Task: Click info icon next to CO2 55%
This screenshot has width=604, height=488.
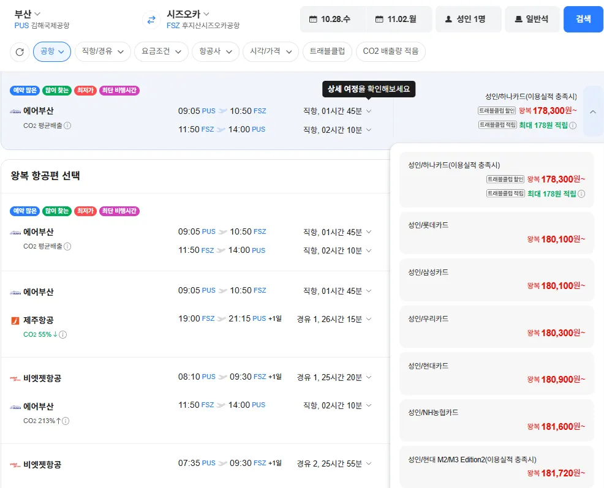Action: pyautogui.click(x=63, y=334)
